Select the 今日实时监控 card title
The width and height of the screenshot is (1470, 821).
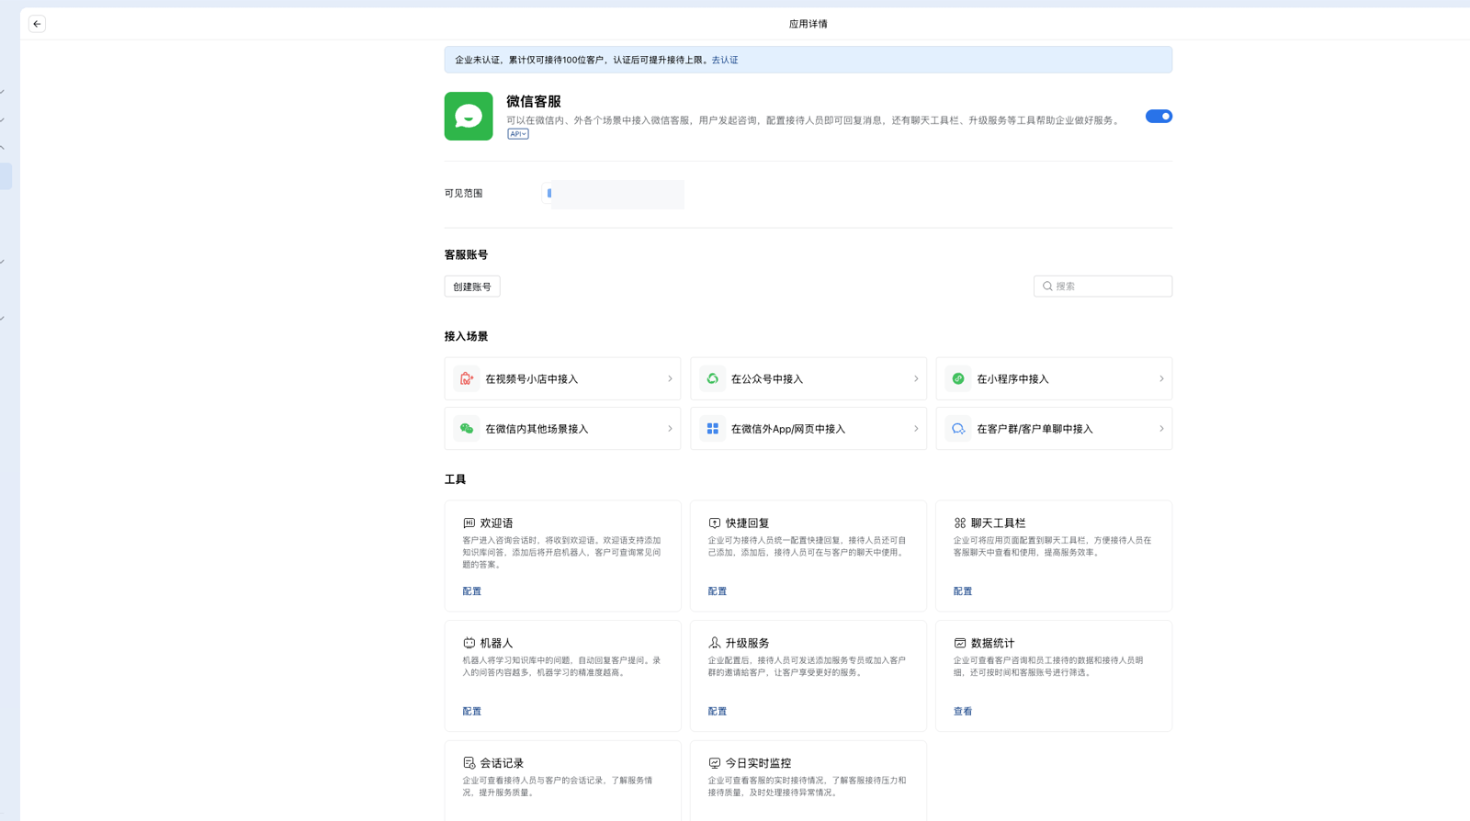759,763
